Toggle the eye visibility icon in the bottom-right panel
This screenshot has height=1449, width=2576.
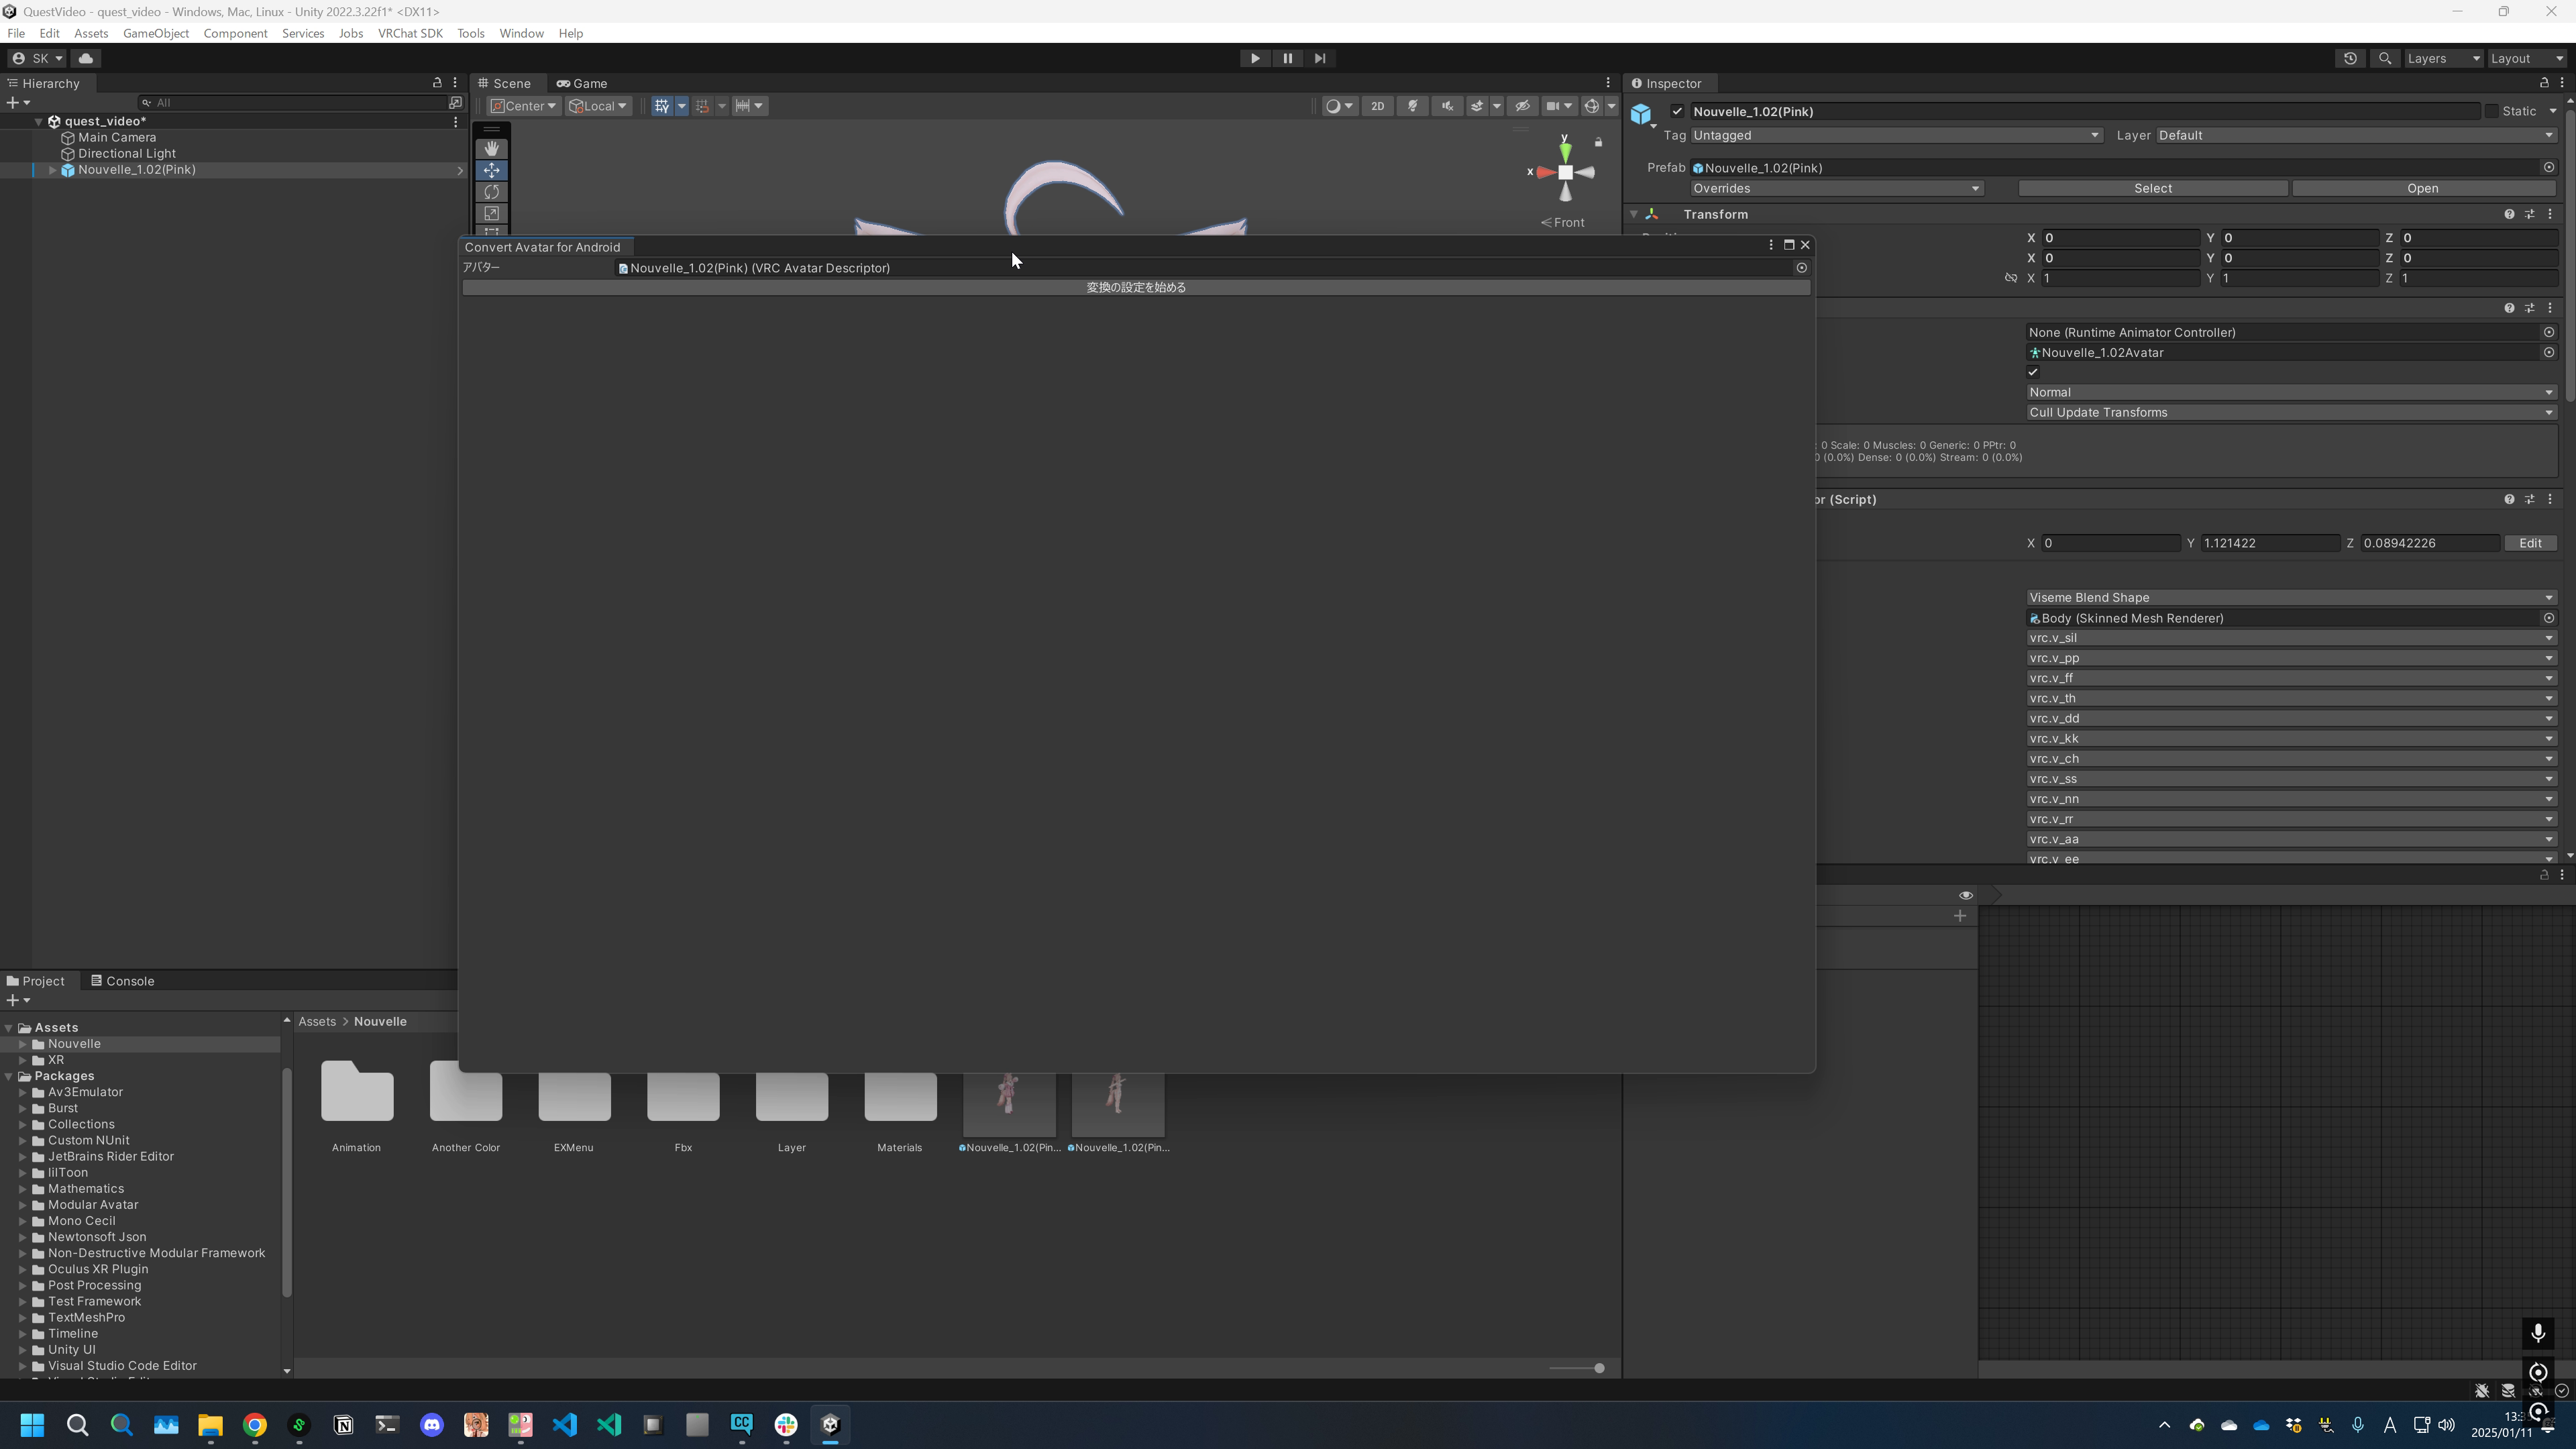[1965, 895]
